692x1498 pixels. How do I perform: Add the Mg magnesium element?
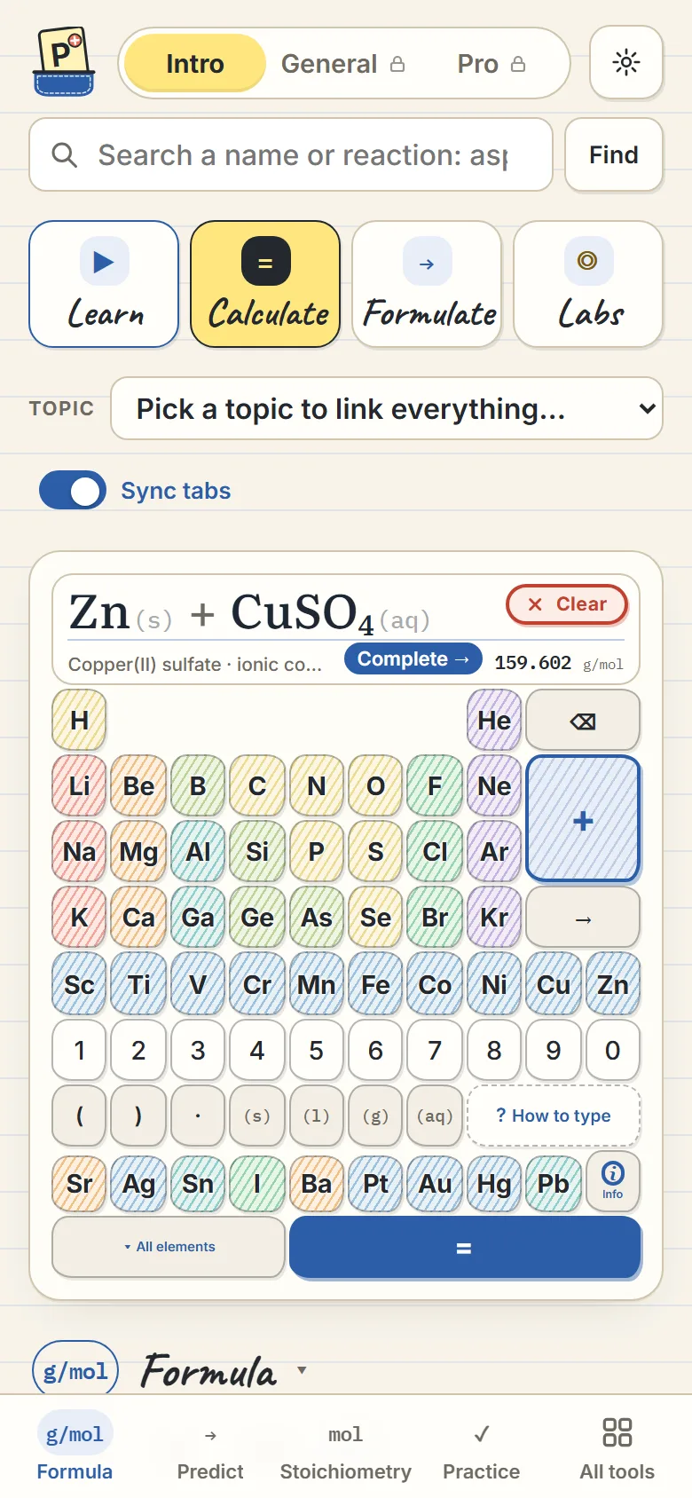138,852
